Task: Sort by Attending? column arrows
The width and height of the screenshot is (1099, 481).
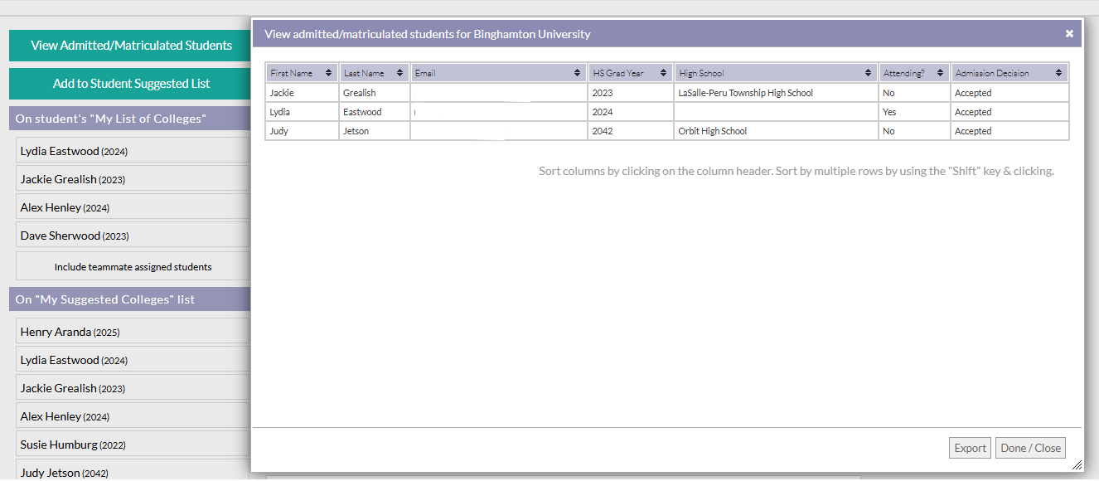Action: coord(940,73)
